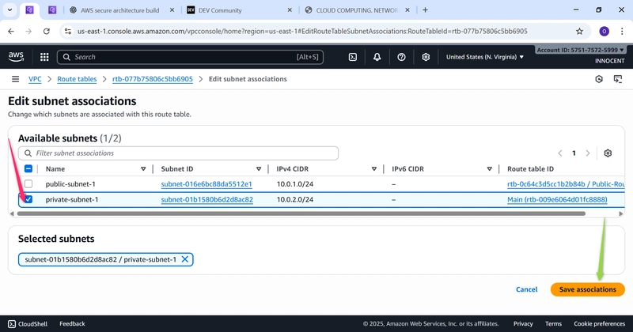Focus the Filter subnet associations field
Screen dimensions: 633x332
pos(178,153)
